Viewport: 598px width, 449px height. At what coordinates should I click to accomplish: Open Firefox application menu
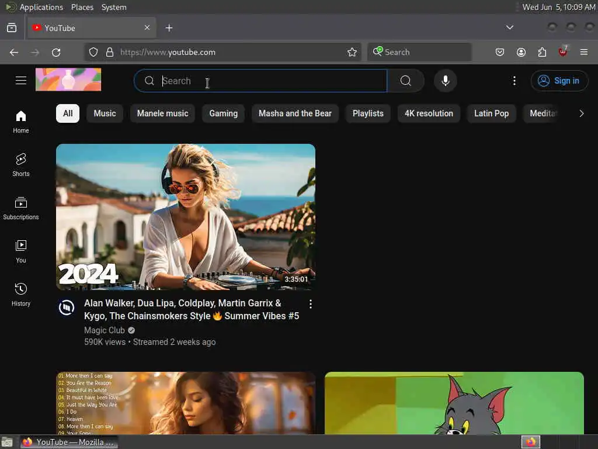point(584,52)
